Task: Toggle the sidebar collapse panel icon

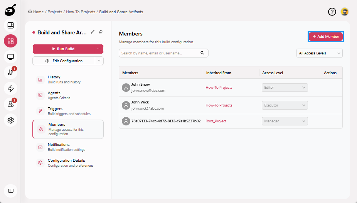Action: (x=10, y=191)
